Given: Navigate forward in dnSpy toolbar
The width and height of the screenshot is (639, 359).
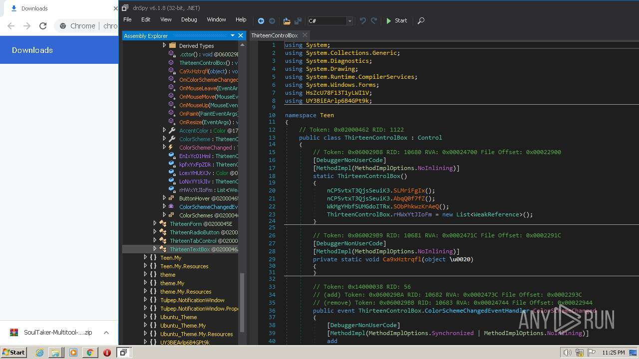Looking at the screenshot, I should click(272, 21).
